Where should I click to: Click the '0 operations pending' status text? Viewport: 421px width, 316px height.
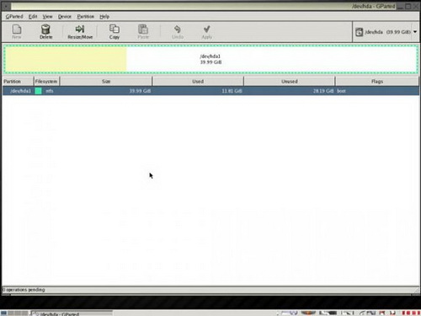(x=24, y=290)
